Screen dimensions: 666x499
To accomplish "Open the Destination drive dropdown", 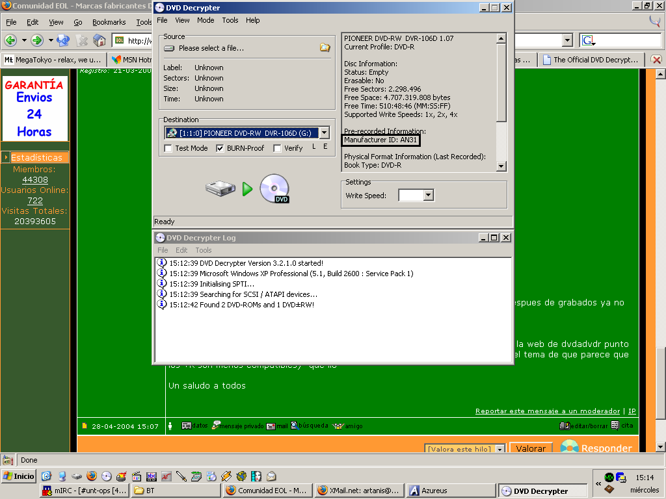I will pyautogui.click(x=324, y=133).
